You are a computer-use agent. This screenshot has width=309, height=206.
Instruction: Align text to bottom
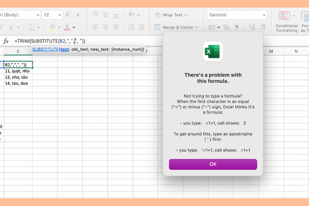pyautogui.click(x=115, y=16)
